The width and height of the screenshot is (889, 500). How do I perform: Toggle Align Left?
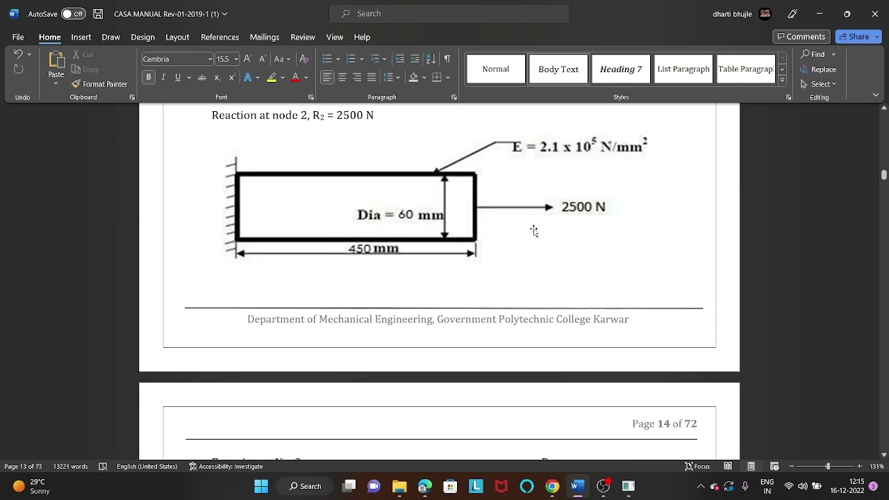[326, 77]
